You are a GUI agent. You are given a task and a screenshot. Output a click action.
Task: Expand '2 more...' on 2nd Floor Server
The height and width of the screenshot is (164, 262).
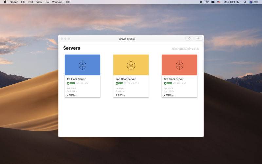coord(120,95)
